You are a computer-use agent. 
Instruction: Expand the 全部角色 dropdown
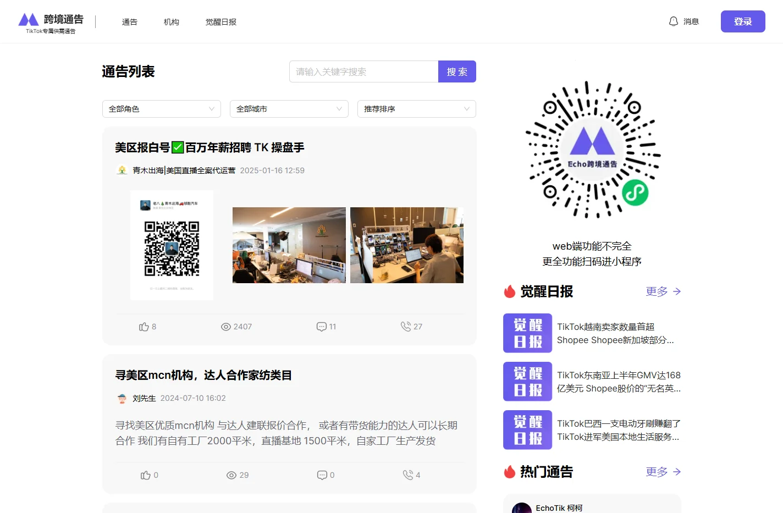click(x=162, y=109)
